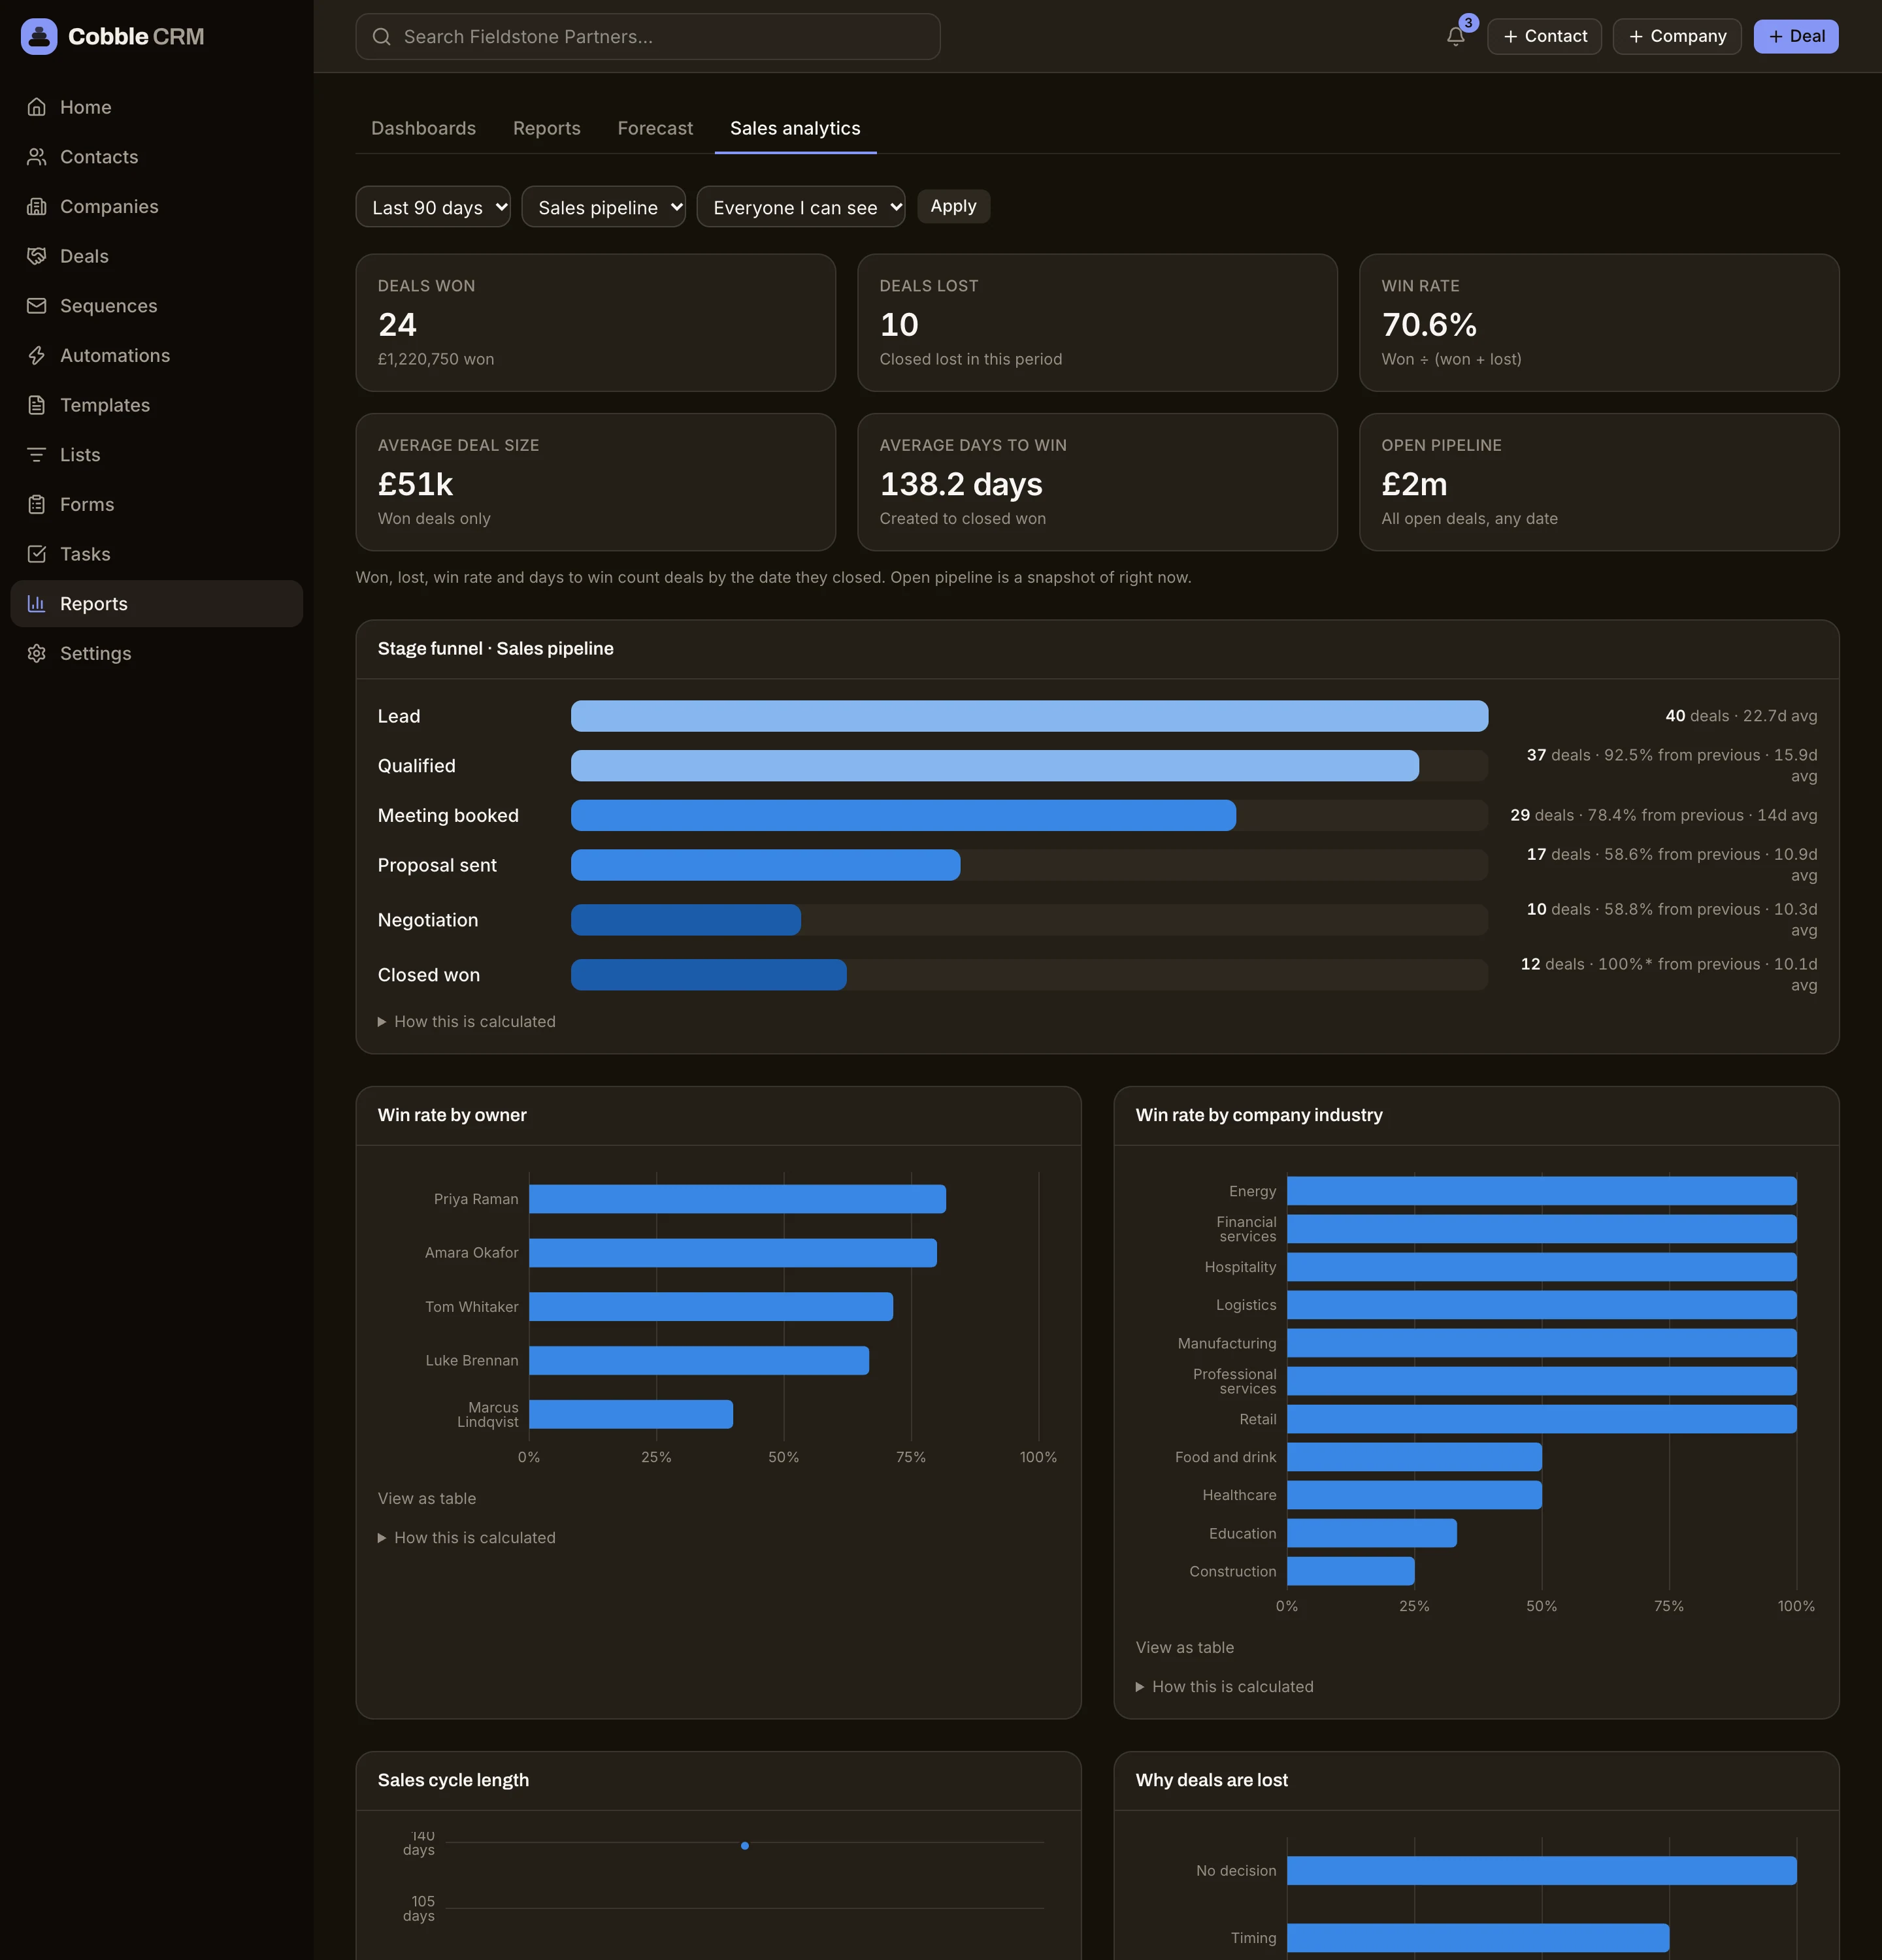Click the Sequences envelope icon
This screenshot has width=1882, height=1960.
tap(37, 306)
